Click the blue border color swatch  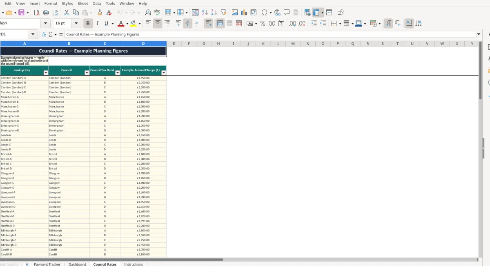click(x=358, y=24)
